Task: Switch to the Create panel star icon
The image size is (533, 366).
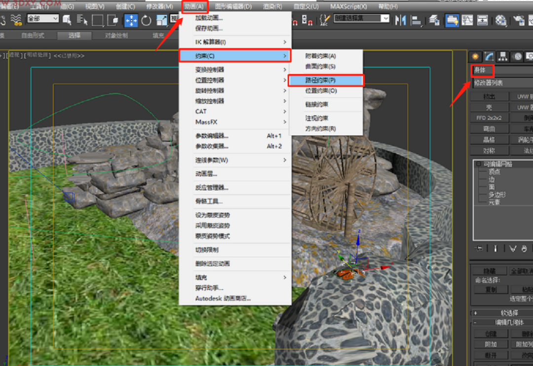Action: point(475,57)
